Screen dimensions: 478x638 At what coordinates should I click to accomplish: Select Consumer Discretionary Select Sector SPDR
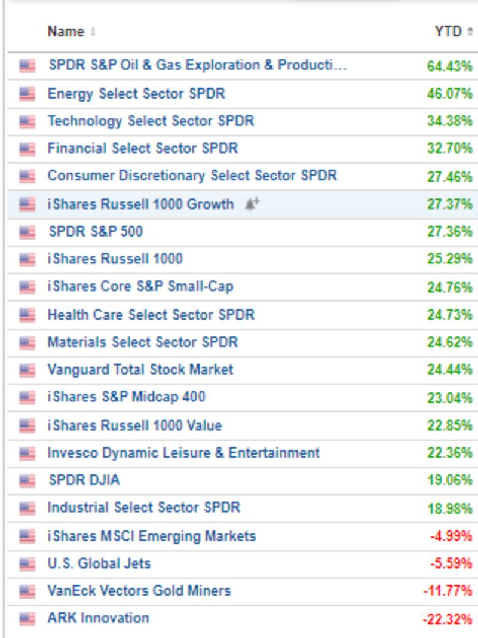click(x=192, y=176)
